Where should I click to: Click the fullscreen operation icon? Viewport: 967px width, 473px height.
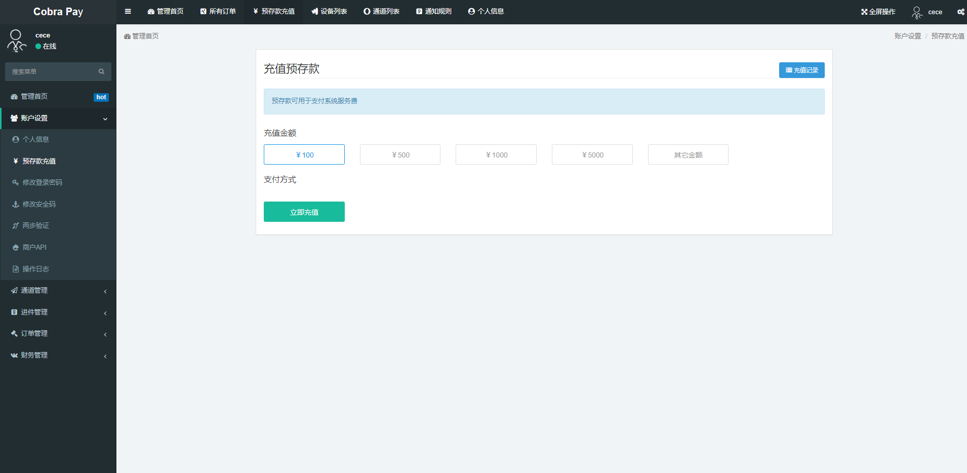click(864, 12)
